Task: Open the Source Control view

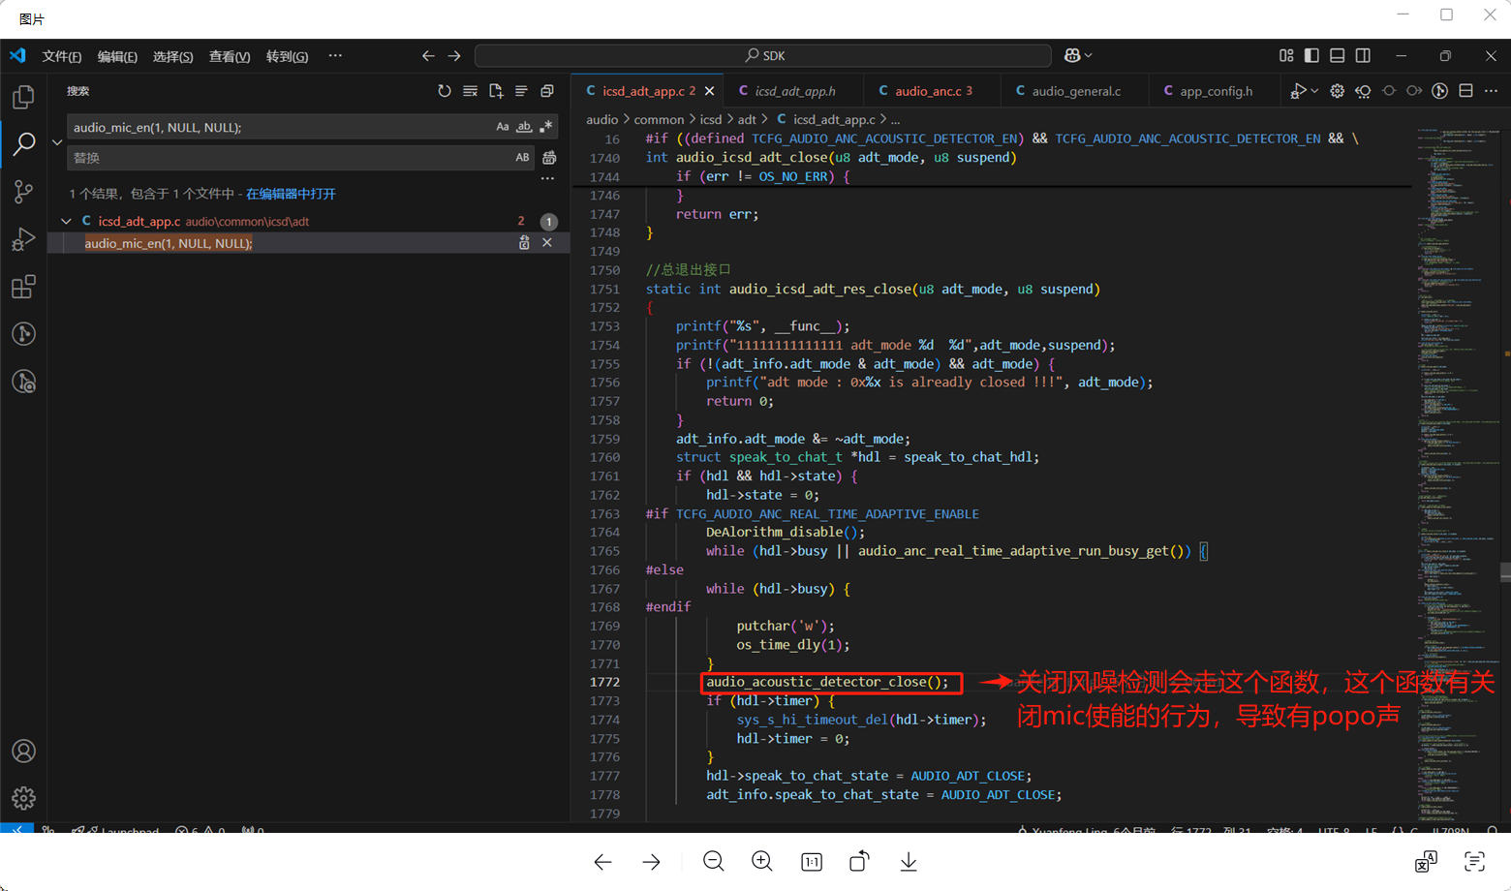Action: tap(23, 191)
